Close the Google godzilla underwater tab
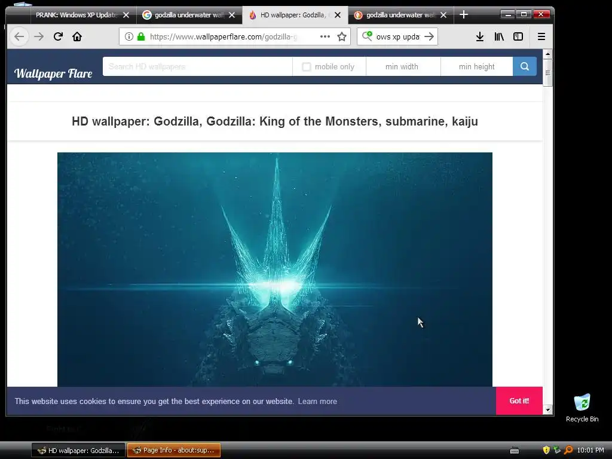 tap(232, 15)
